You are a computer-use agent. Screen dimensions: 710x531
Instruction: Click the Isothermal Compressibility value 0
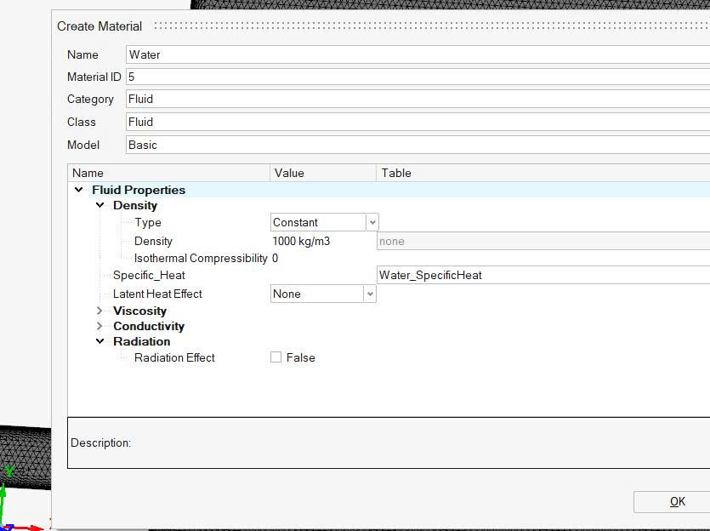click(x=275, y=258)
